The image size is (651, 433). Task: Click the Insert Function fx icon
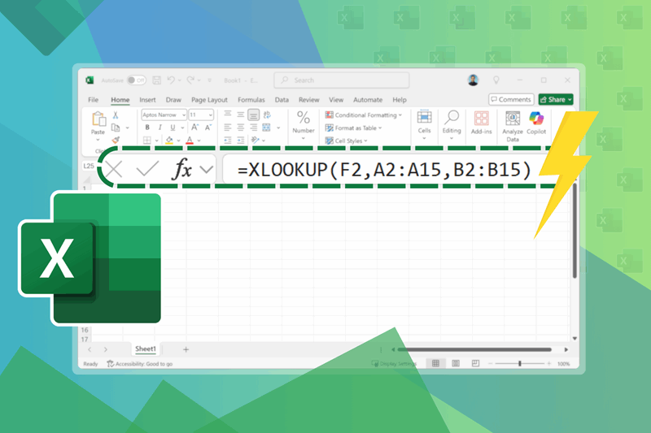(x=182, y=170)
